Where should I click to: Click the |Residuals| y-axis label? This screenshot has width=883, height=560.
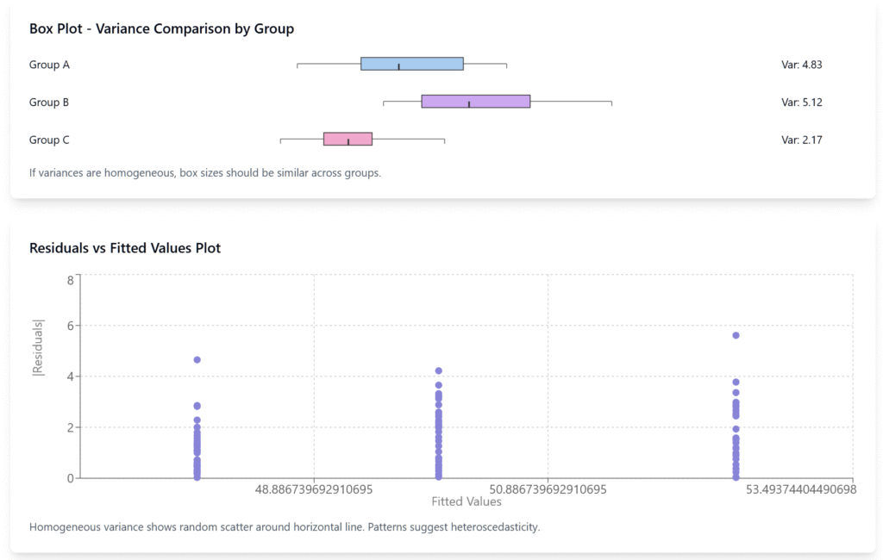(37, 347)
